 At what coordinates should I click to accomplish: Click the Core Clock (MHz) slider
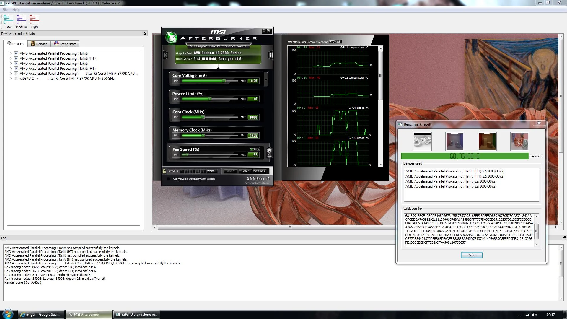(210, 117)
